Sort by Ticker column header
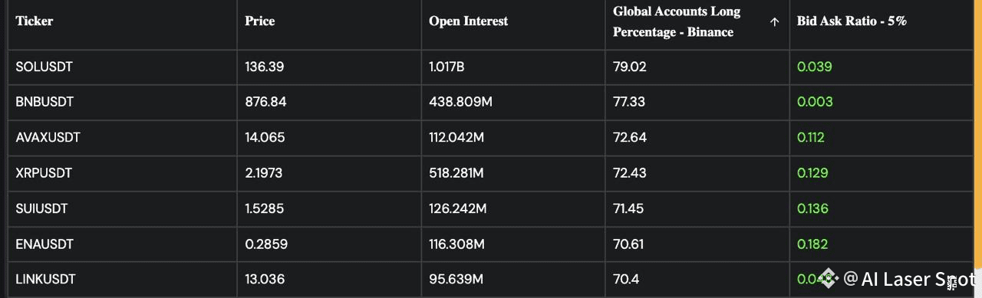Viewport: 982px width, 298px height. pos(35,21)
